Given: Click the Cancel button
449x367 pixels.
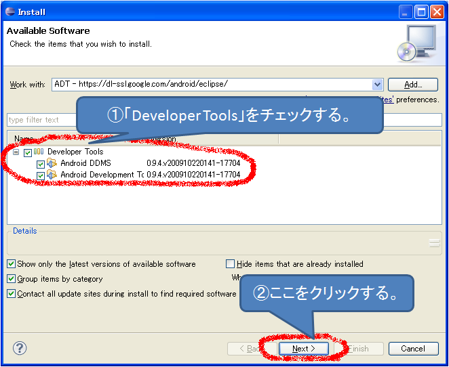Looking at the screenshot, I should pyautogui.click(x=413, y=349).
